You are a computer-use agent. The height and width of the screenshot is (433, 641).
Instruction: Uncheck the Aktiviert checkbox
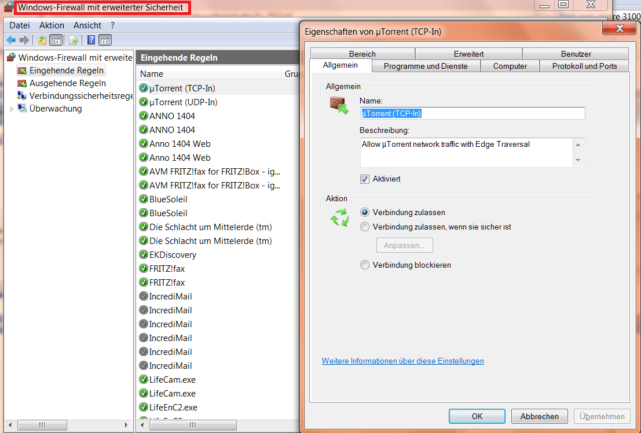[365, 179]
